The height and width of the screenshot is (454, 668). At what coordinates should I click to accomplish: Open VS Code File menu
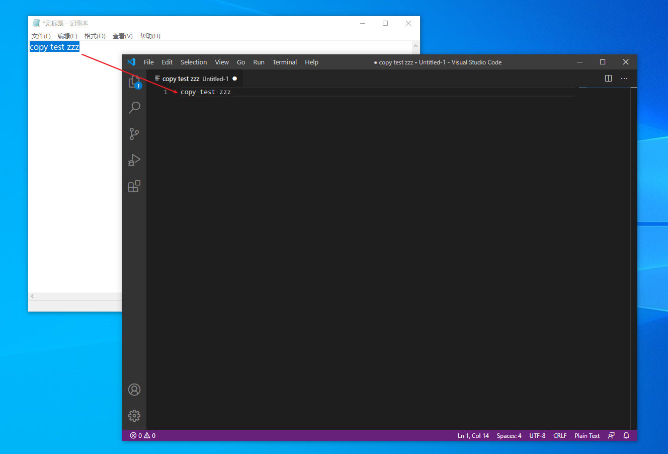tap(149, 62)
